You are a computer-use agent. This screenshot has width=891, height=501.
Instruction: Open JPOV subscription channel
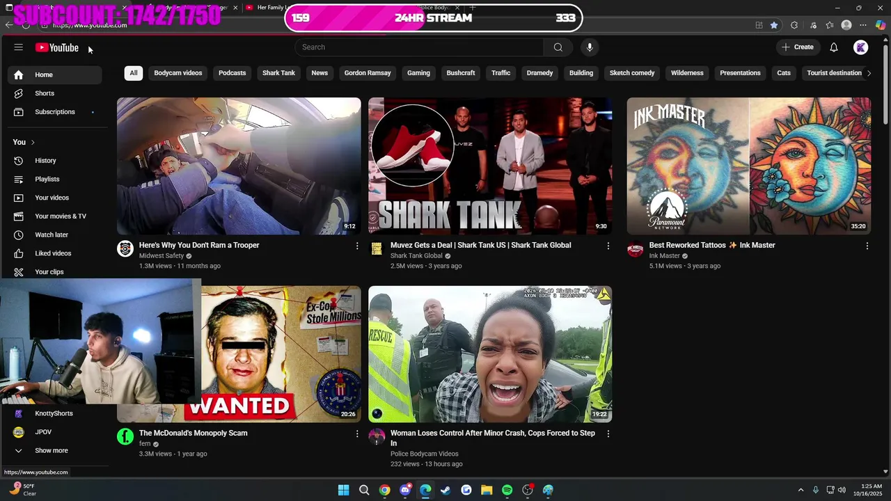54,432
